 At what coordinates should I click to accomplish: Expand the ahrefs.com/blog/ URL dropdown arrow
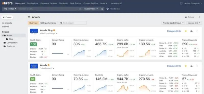pos(57,34)
